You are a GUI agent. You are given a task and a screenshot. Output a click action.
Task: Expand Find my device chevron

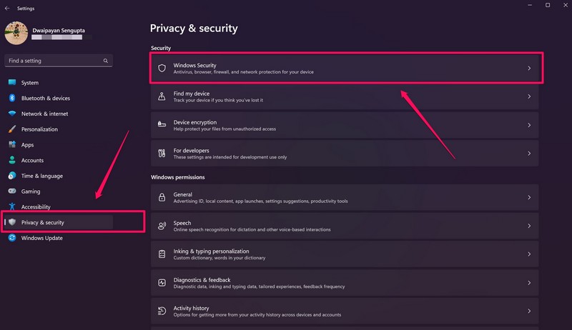[529, 96]
